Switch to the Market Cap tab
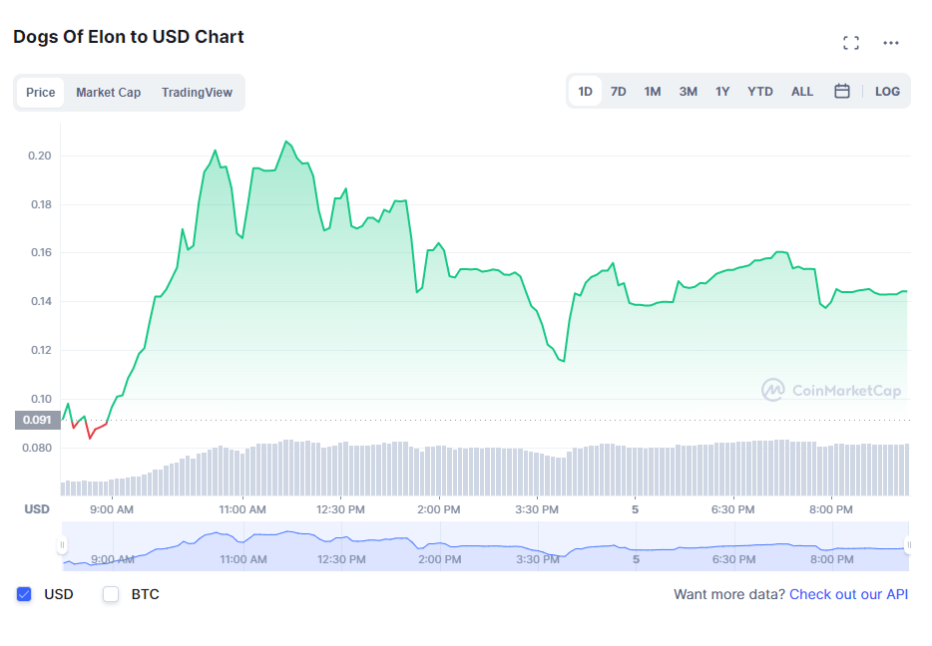This screenshot has width=932, height=646. coord(108,92)
